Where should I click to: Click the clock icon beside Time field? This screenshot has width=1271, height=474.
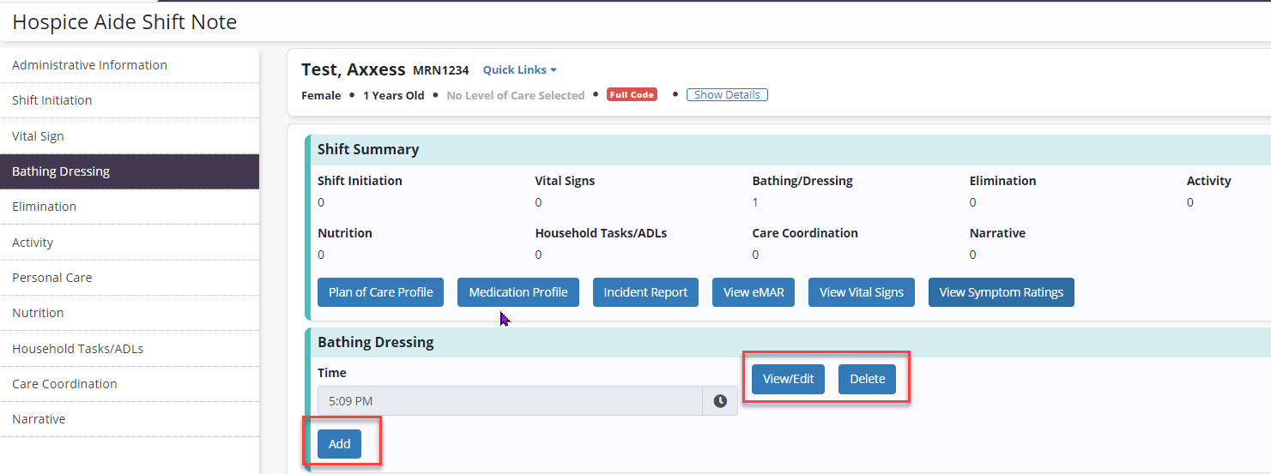720,401
